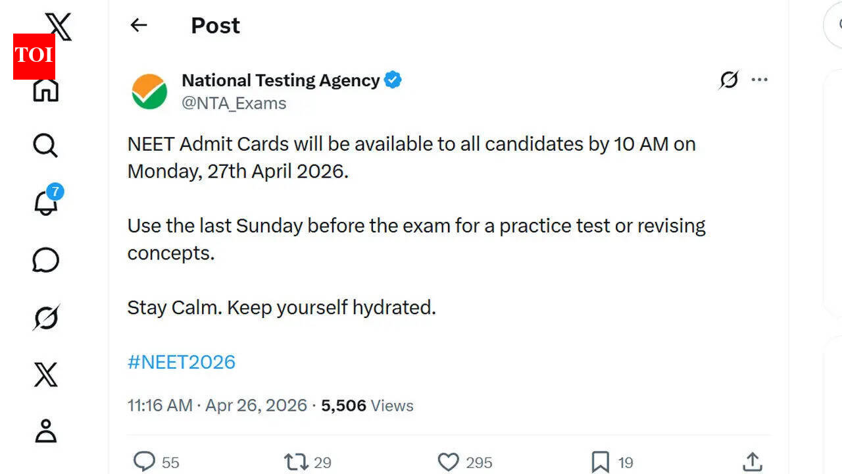Visit the @NTA_Exams profile handle
842x474 pixels.
tap(234, 103)
